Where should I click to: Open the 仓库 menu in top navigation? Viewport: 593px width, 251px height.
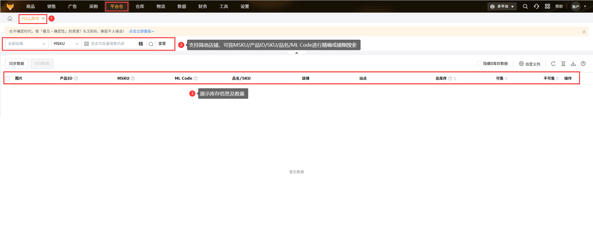pyautogui.click(x=140, y=6)
